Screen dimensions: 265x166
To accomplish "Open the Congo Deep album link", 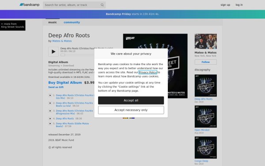I will 201,161.
